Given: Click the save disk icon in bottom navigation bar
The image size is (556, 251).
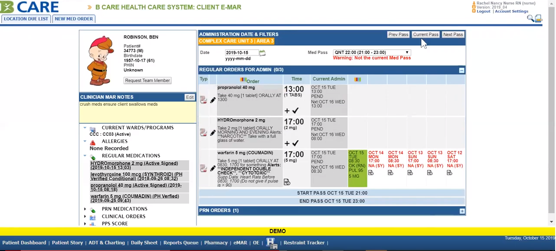Looking at the screenshot, I should point(271,243).
